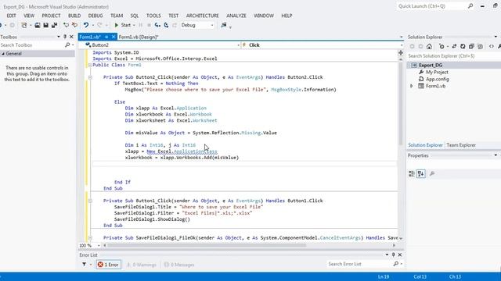Click the Home icon in Solution Explorer
Screen dimensions: 501x281
tap(429, 47)
